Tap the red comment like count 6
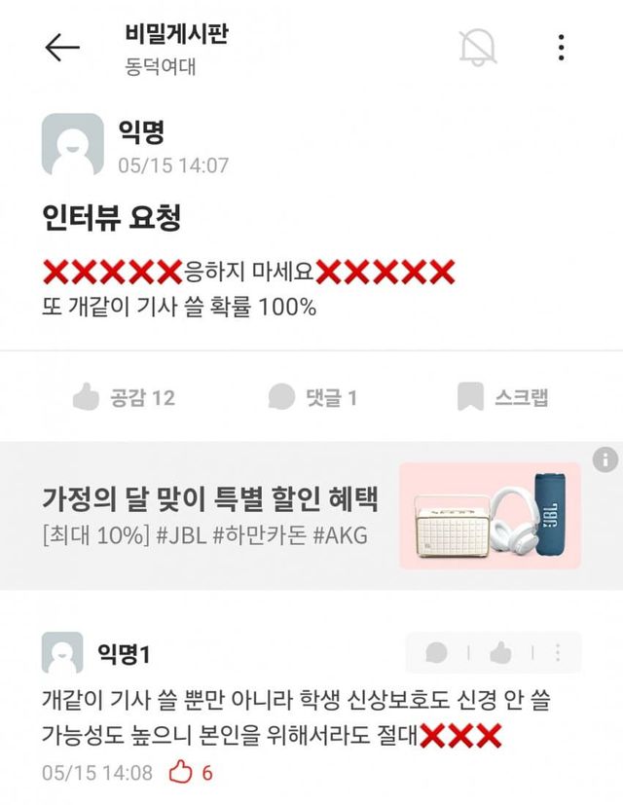 point(207,772)
